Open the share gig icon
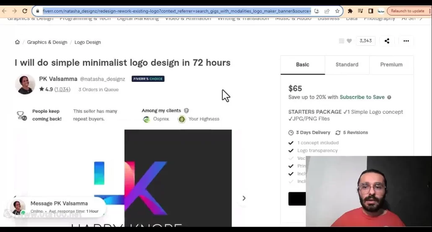Viewport: 432px width, 232px height. 387,41
